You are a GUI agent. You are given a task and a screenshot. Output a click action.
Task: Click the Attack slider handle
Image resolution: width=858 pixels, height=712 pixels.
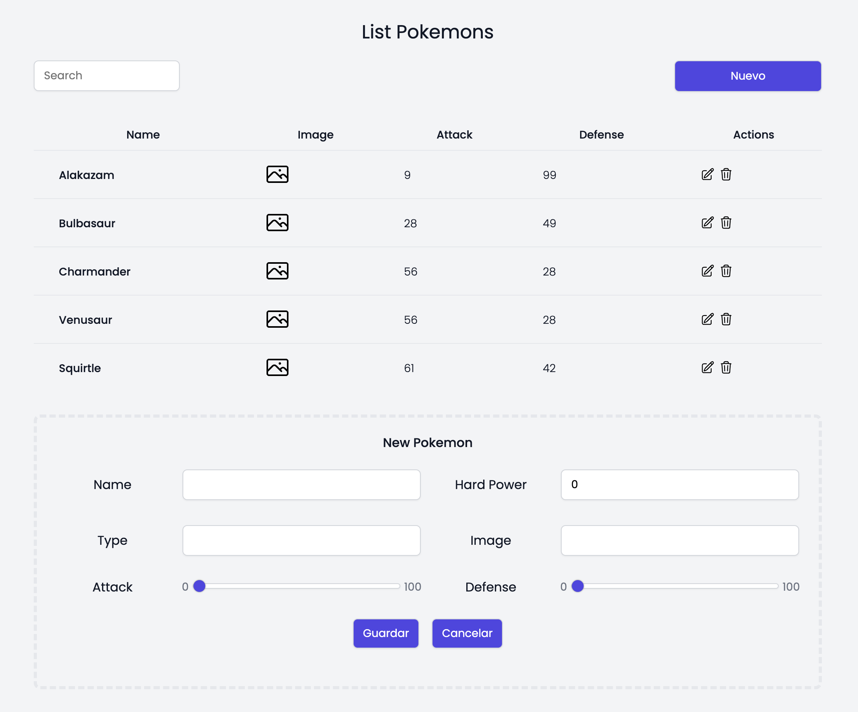click(199, 586)
